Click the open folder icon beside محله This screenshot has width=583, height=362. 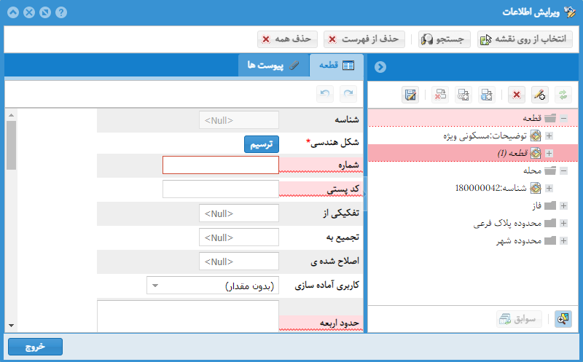coord(550,170)
